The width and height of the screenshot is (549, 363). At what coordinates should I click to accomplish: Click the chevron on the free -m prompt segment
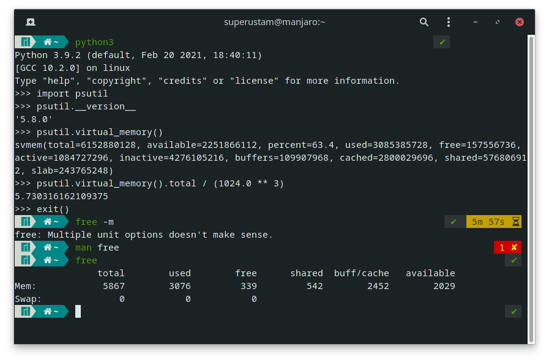[x=67, y=221]
